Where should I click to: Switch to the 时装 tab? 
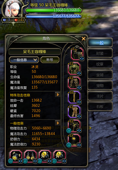click(x=100, y=53)
